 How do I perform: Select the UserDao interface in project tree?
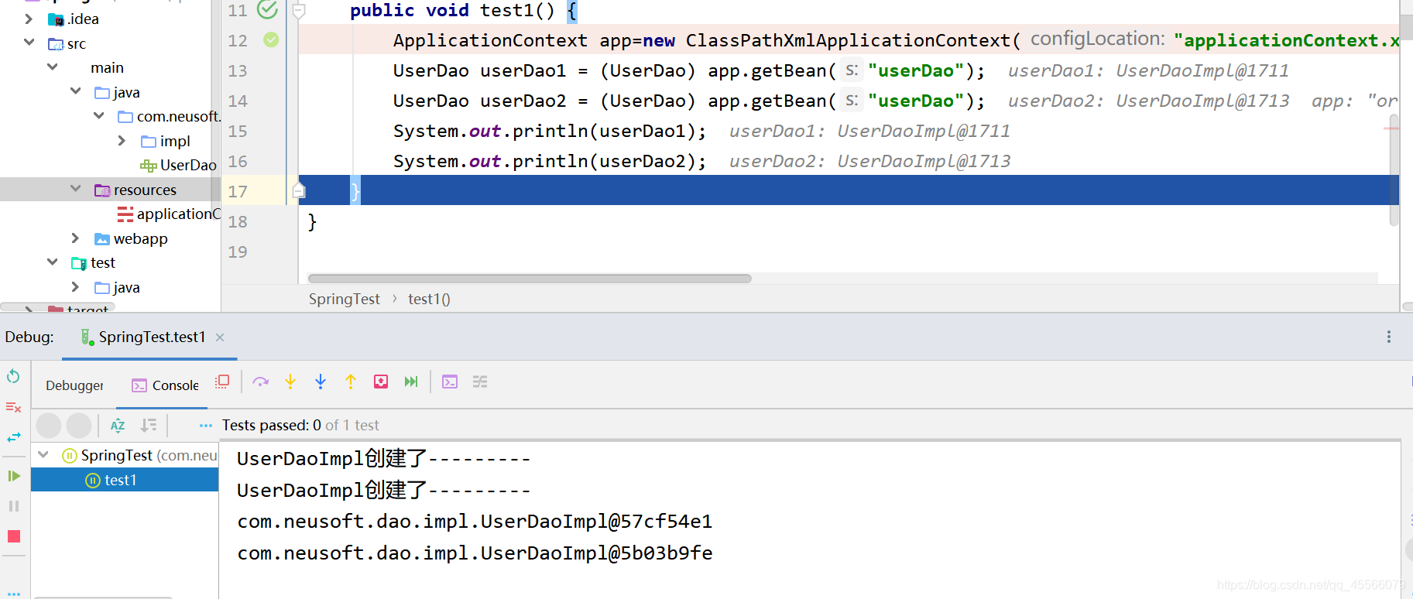tap(179, 165)
